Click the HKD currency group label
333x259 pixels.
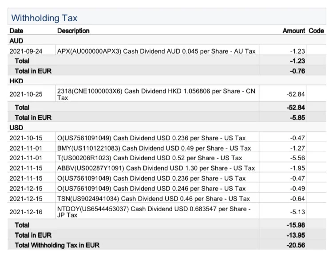click(16, 81)
